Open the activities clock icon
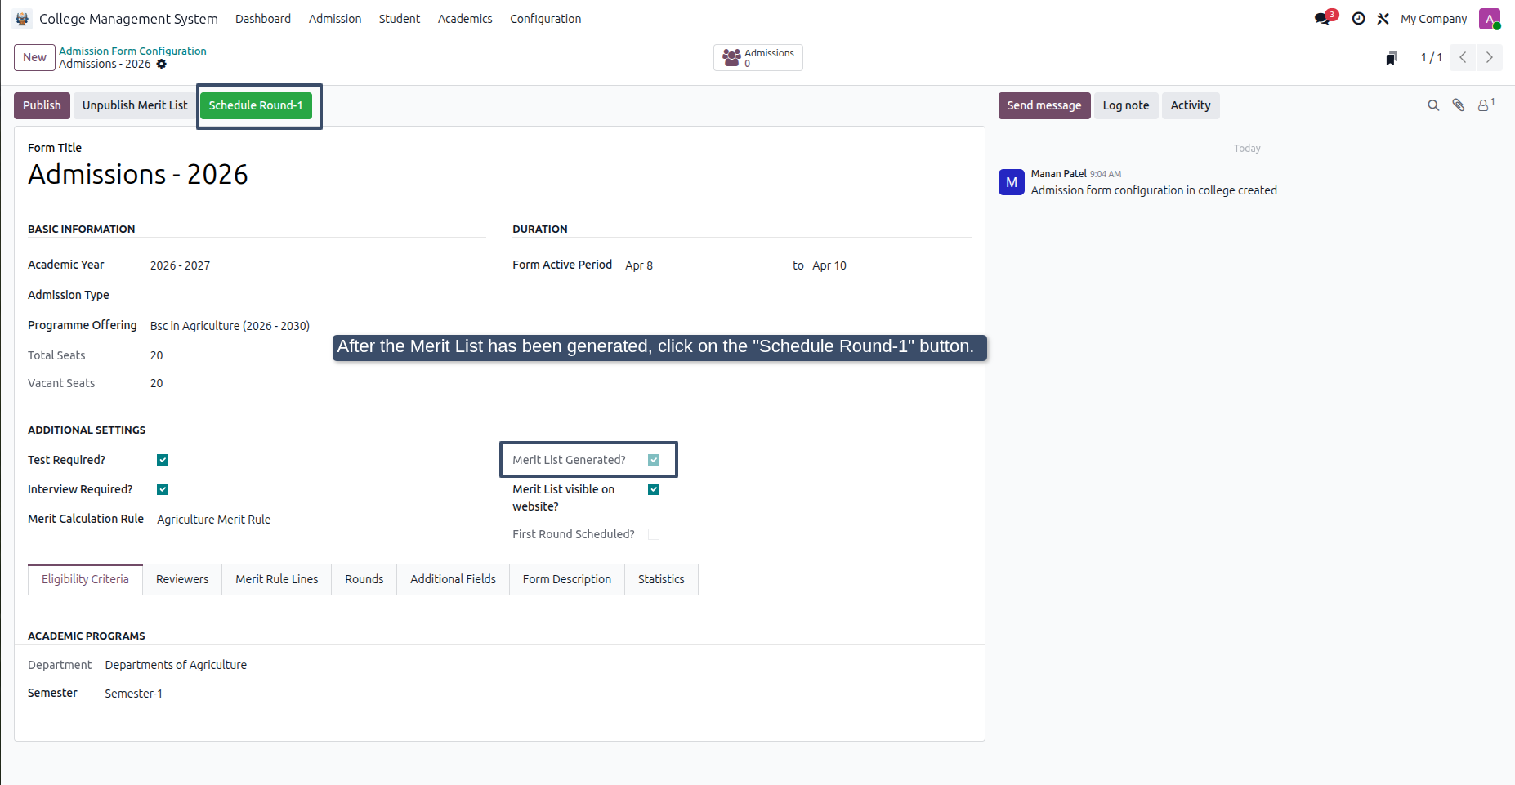1515x785 pixels. click(x=1358, y=19)
